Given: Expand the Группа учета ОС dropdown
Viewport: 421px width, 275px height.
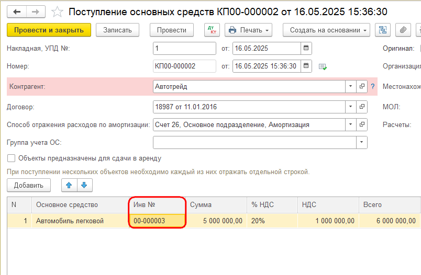Looking at the screenshot, I should pyautogui.click(x=361, y=142).
